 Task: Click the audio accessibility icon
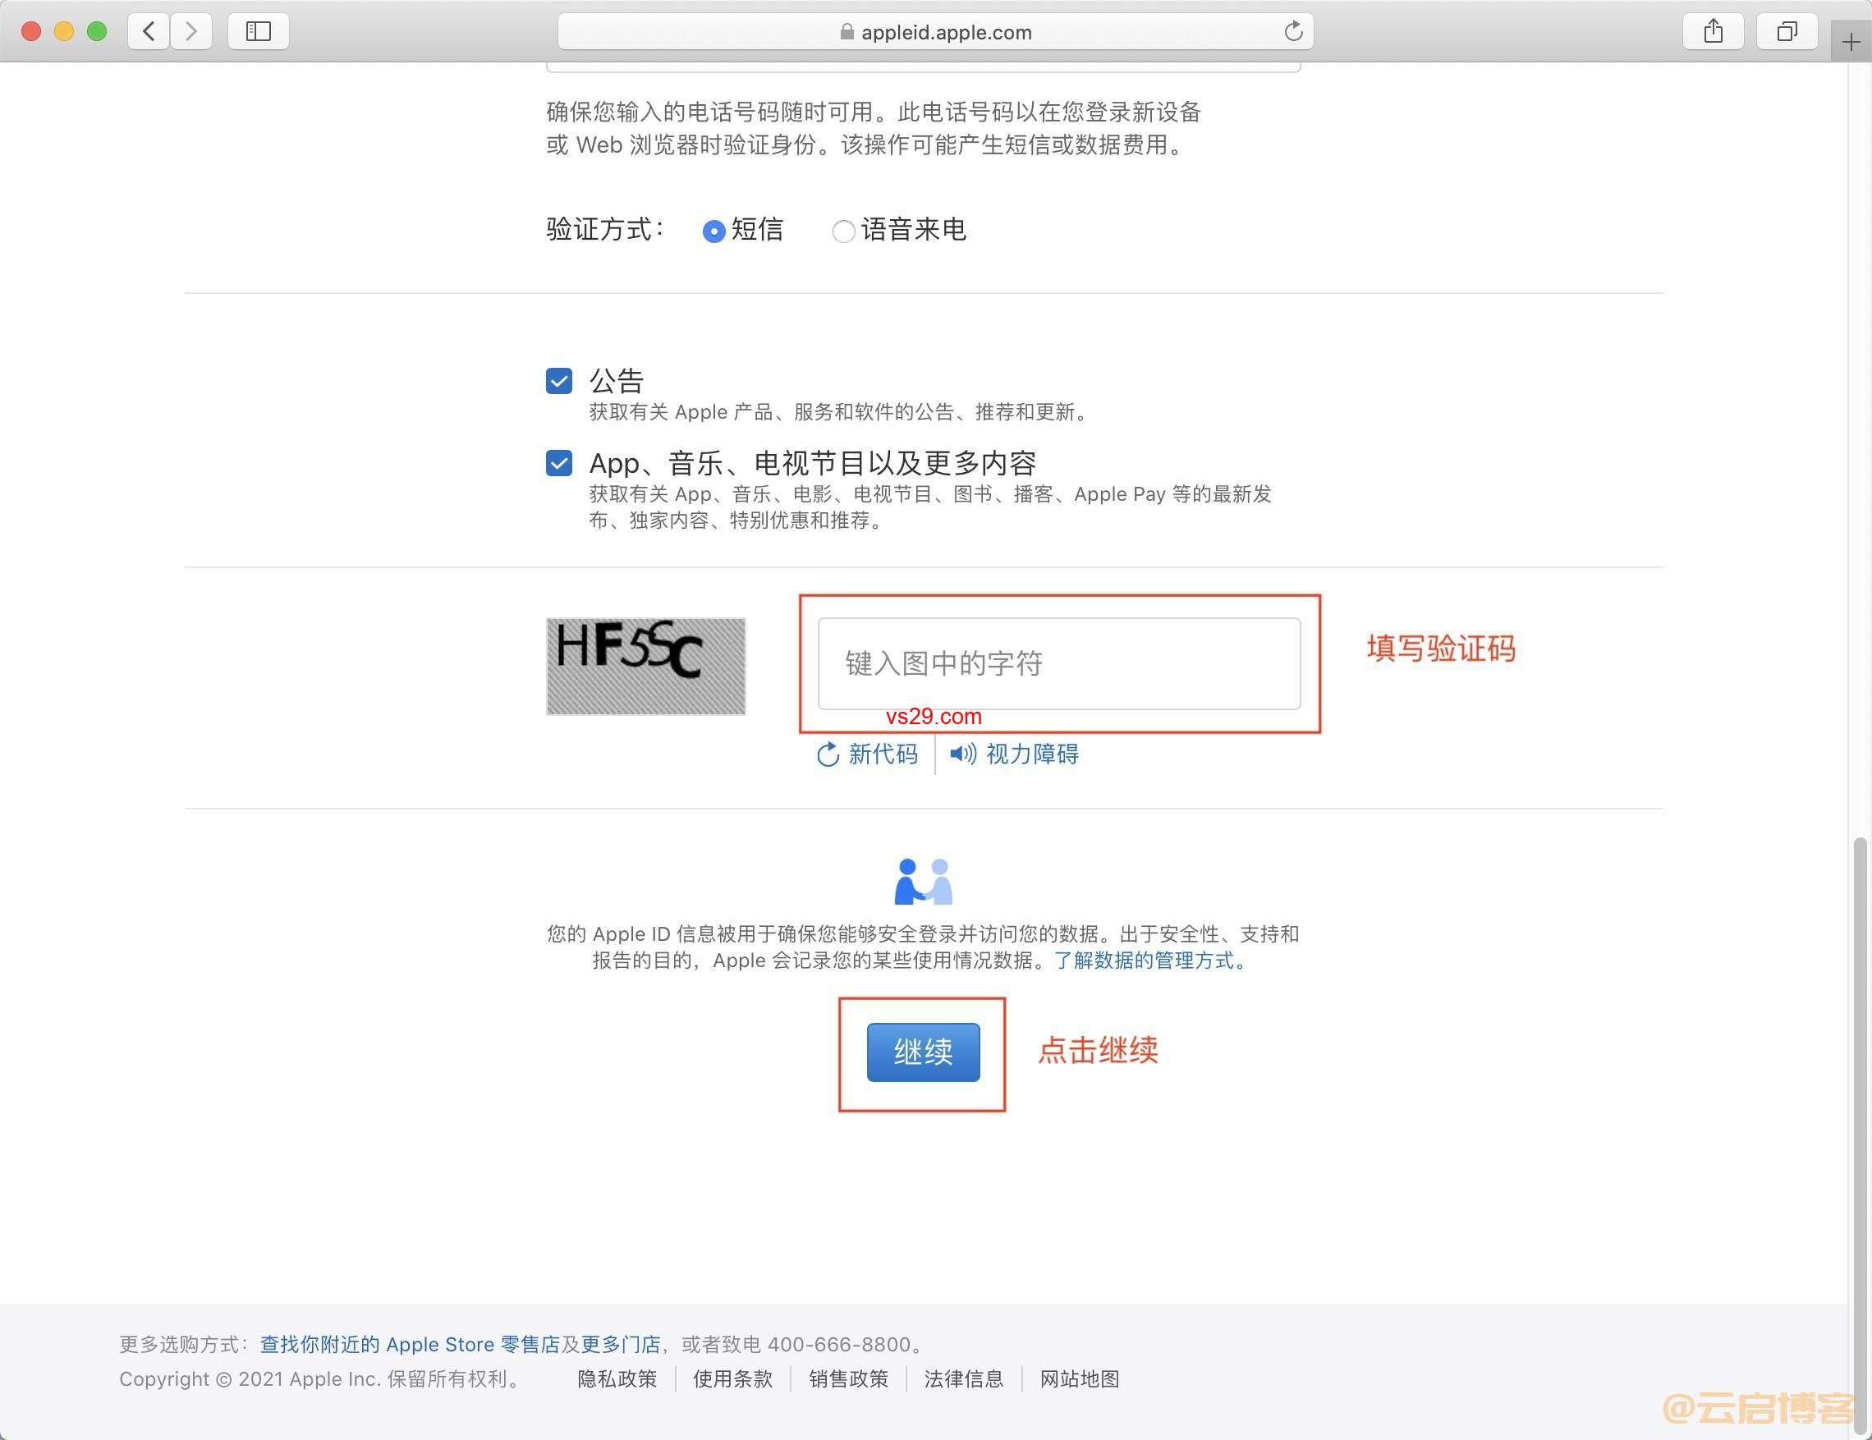tap(961, 754)
